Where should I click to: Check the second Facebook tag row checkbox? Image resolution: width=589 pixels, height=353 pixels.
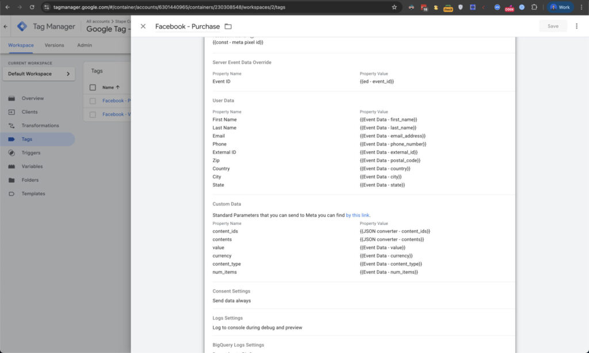[x=93, y=114]
